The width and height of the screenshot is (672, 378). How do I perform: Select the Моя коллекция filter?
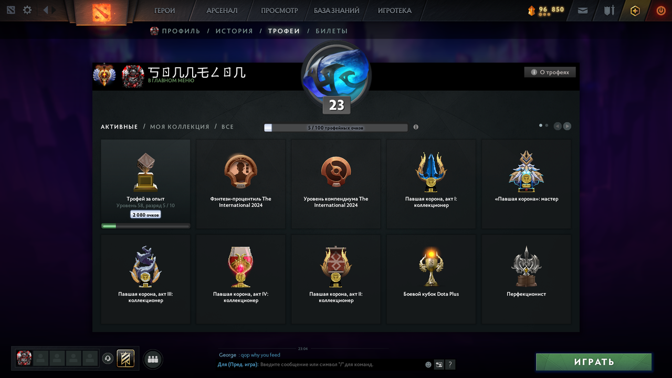coord(180,127)
